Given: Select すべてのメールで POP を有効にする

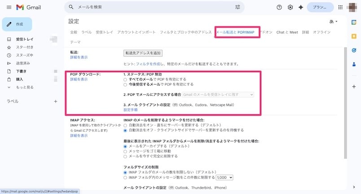Looking at the screenshot, I should tap(125, 79).
